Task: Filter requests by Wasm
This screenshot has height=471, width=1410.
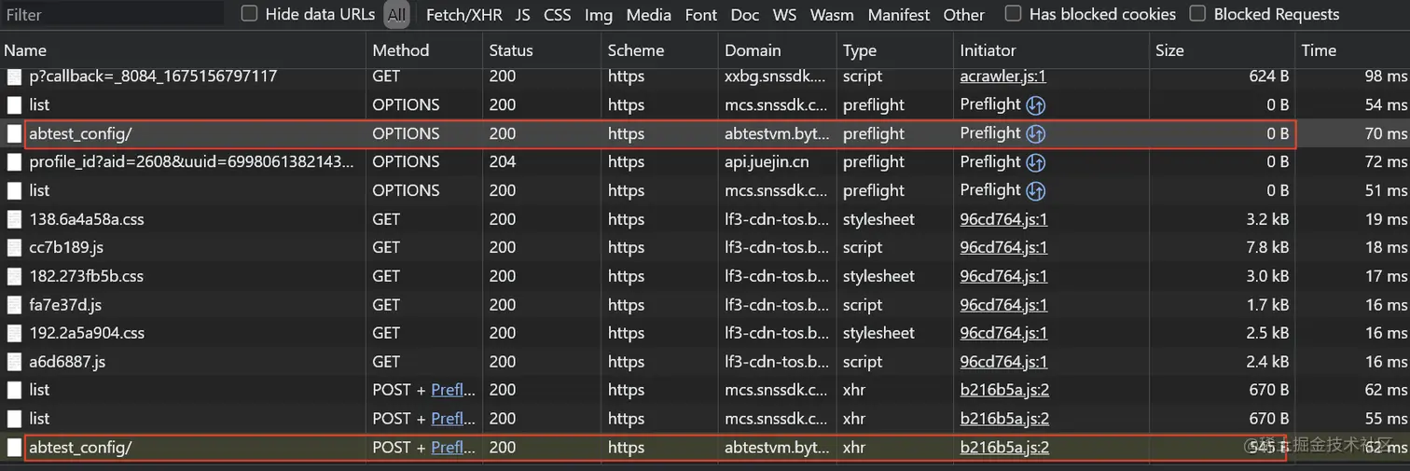Action: (832, 15)
